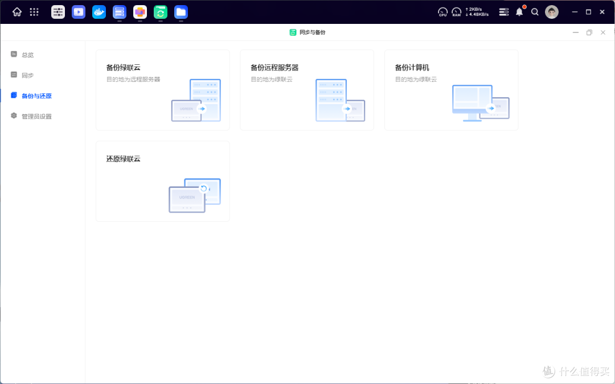
Task: Open the 还原绿联云 card
Action: (163, 181)
